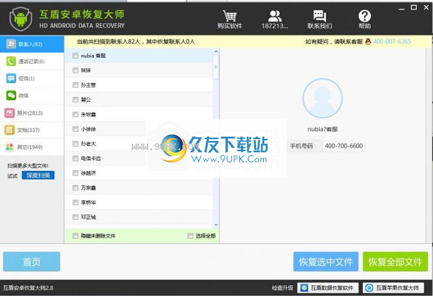This screenshot has width=433, height=297.
Task: Click 互盾安卓恢复大师2.8 version text
Action: 28,288
